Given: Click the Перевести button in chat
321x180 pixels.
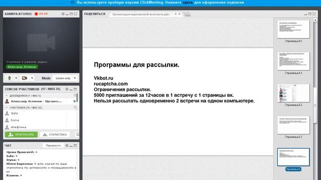Looking at the screenshot, I should pyautogui.click(x=53, y=145).
